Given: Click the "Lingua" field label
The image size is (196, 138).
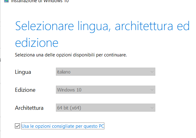Looking at the screenshot, I should pos(23,72).
